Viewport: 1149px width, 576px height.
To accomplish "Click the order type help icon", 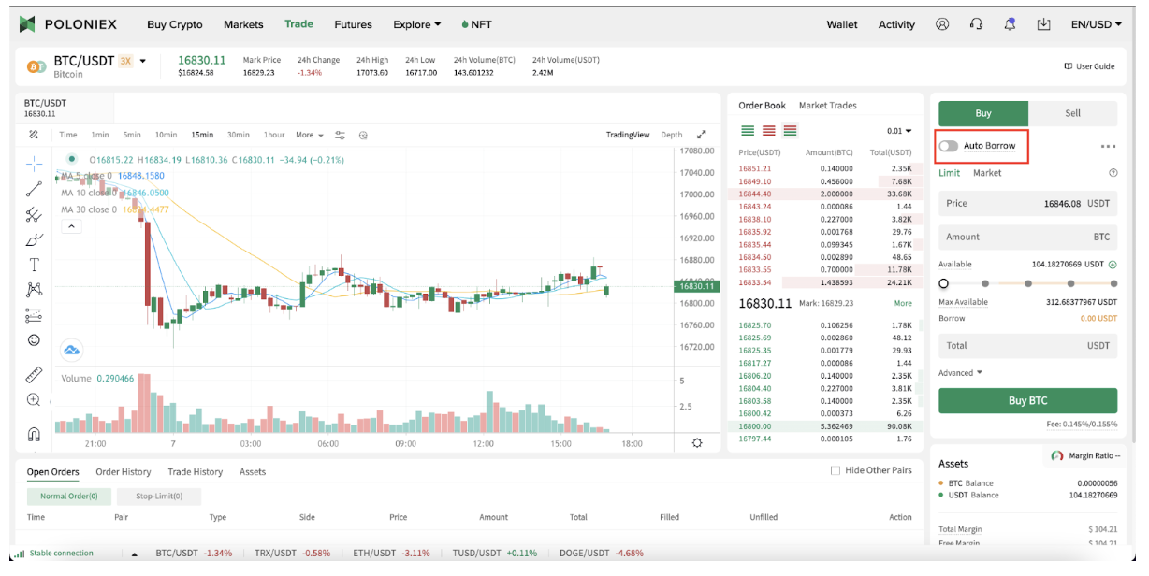I will pos(1113,173).
